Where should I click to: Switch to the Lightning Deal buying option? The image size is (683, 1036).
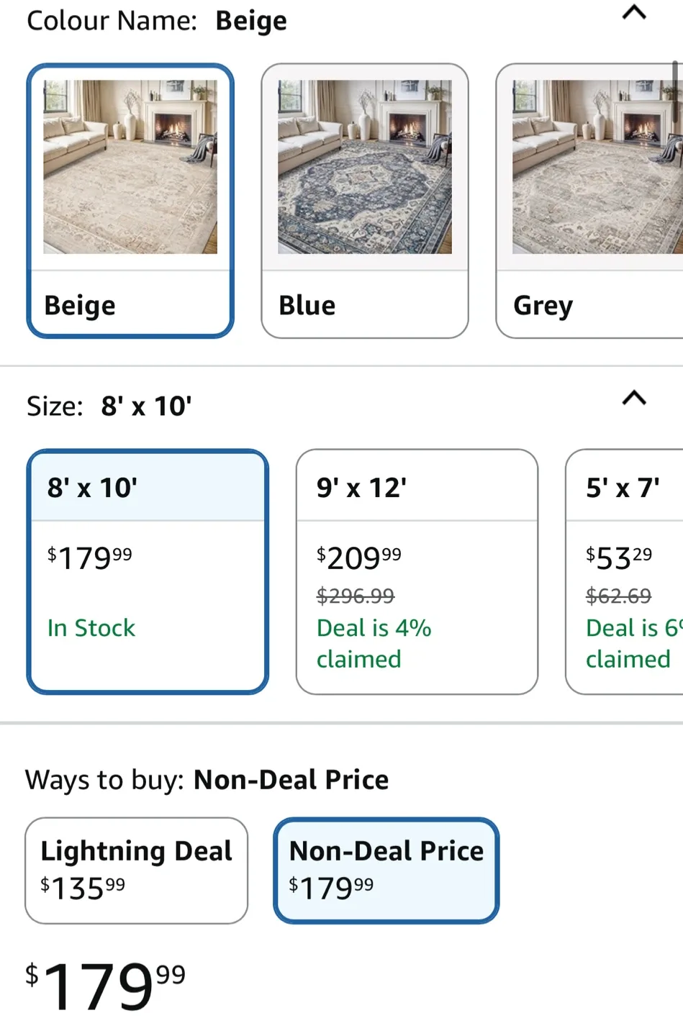pyautogui.click(x=136, y=870)
